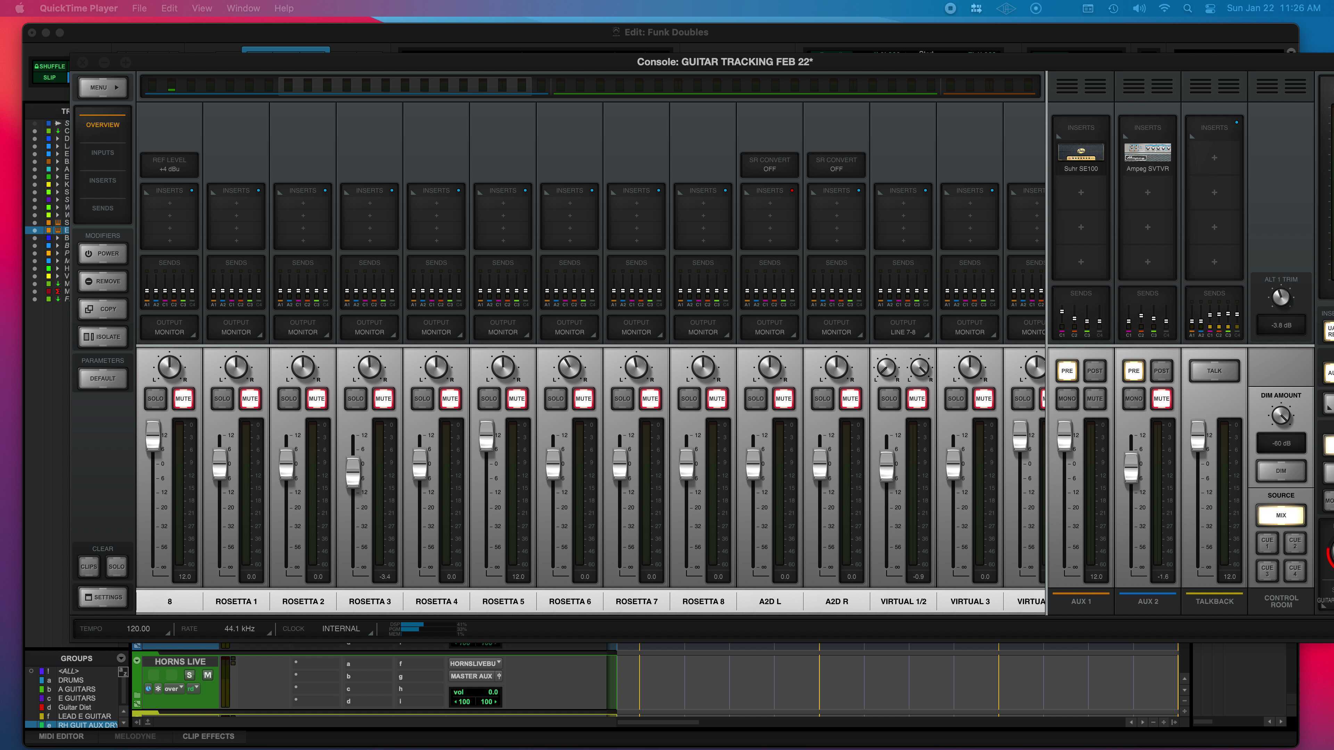The width and height of the screenshot is (1334, 750).
Task: Click the Remove modifier button
Action: [102, 282]
